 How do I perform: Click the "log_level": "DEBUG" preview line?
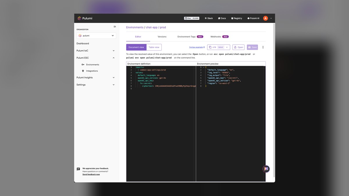point(218,73)
